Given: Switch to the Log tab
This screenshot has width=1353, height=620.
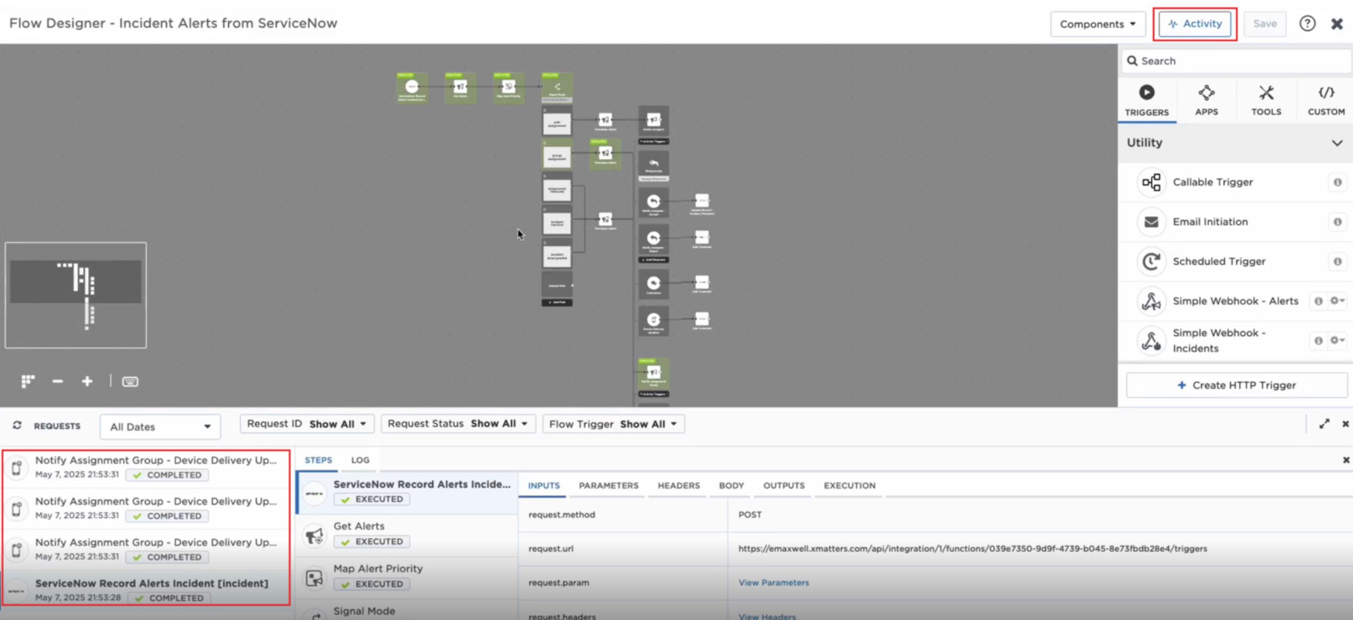Looking at the screenshot, I should pos(360,460).
